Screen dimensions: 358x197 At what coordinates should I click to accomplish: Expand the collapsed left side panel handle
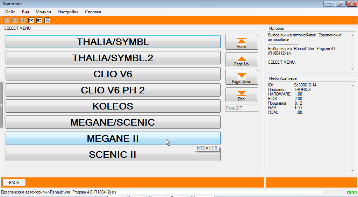1,105
